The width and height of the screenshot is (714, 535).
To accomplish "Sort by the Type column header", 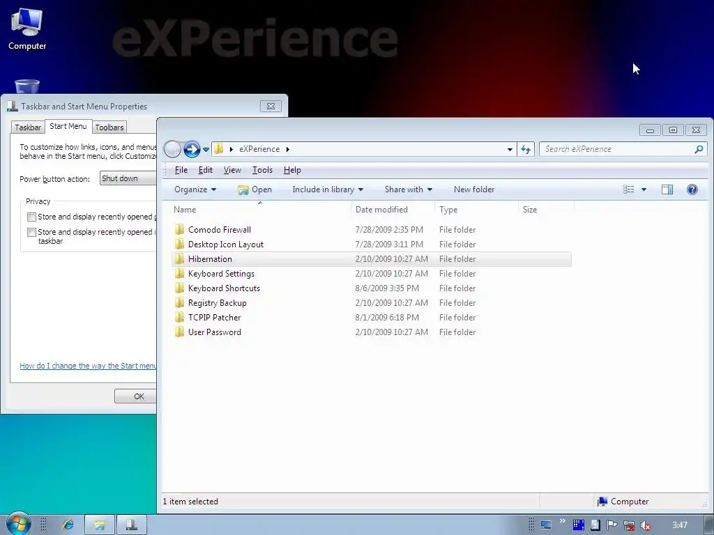I will pos(477,209).
